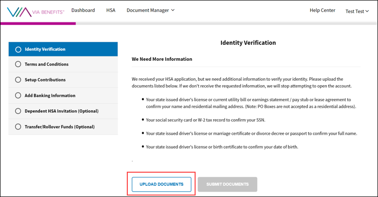Click the We Need More Information subheading
Screen dimensions: 378x197
tap(162, 59)
